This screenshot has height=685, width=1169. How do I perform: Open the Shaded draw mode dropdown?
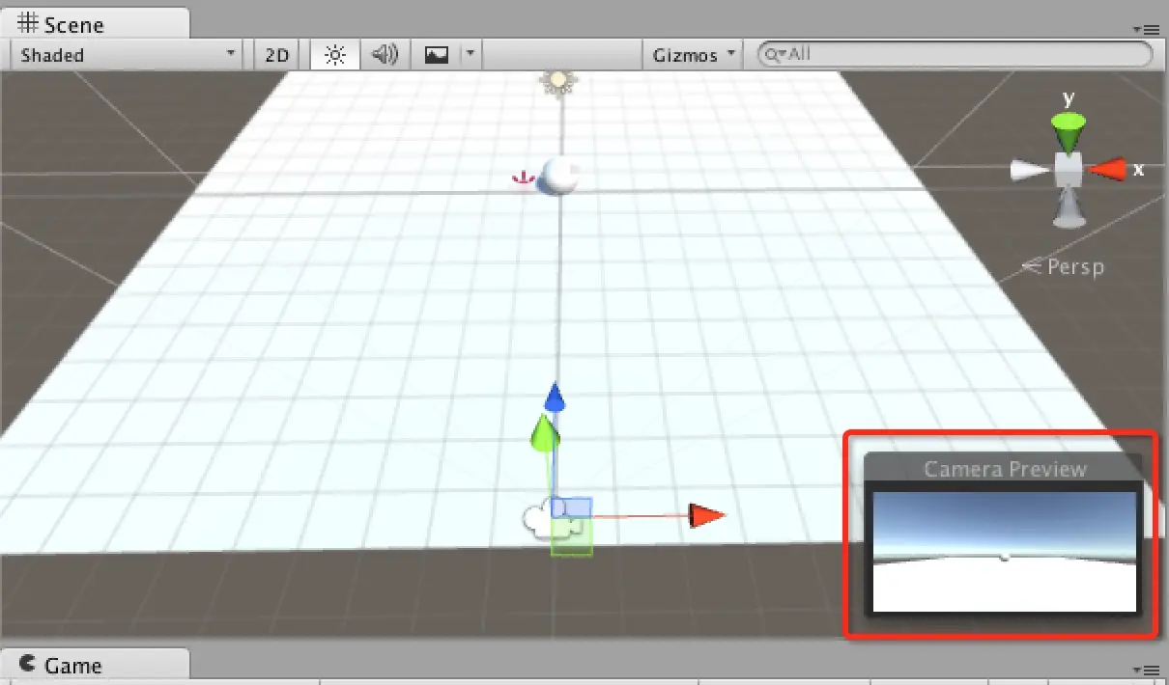click(x=128, y=55)
